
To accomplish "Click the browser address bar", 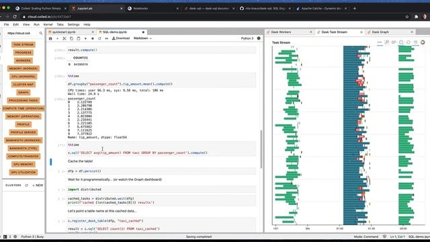I will pos(214,17).
